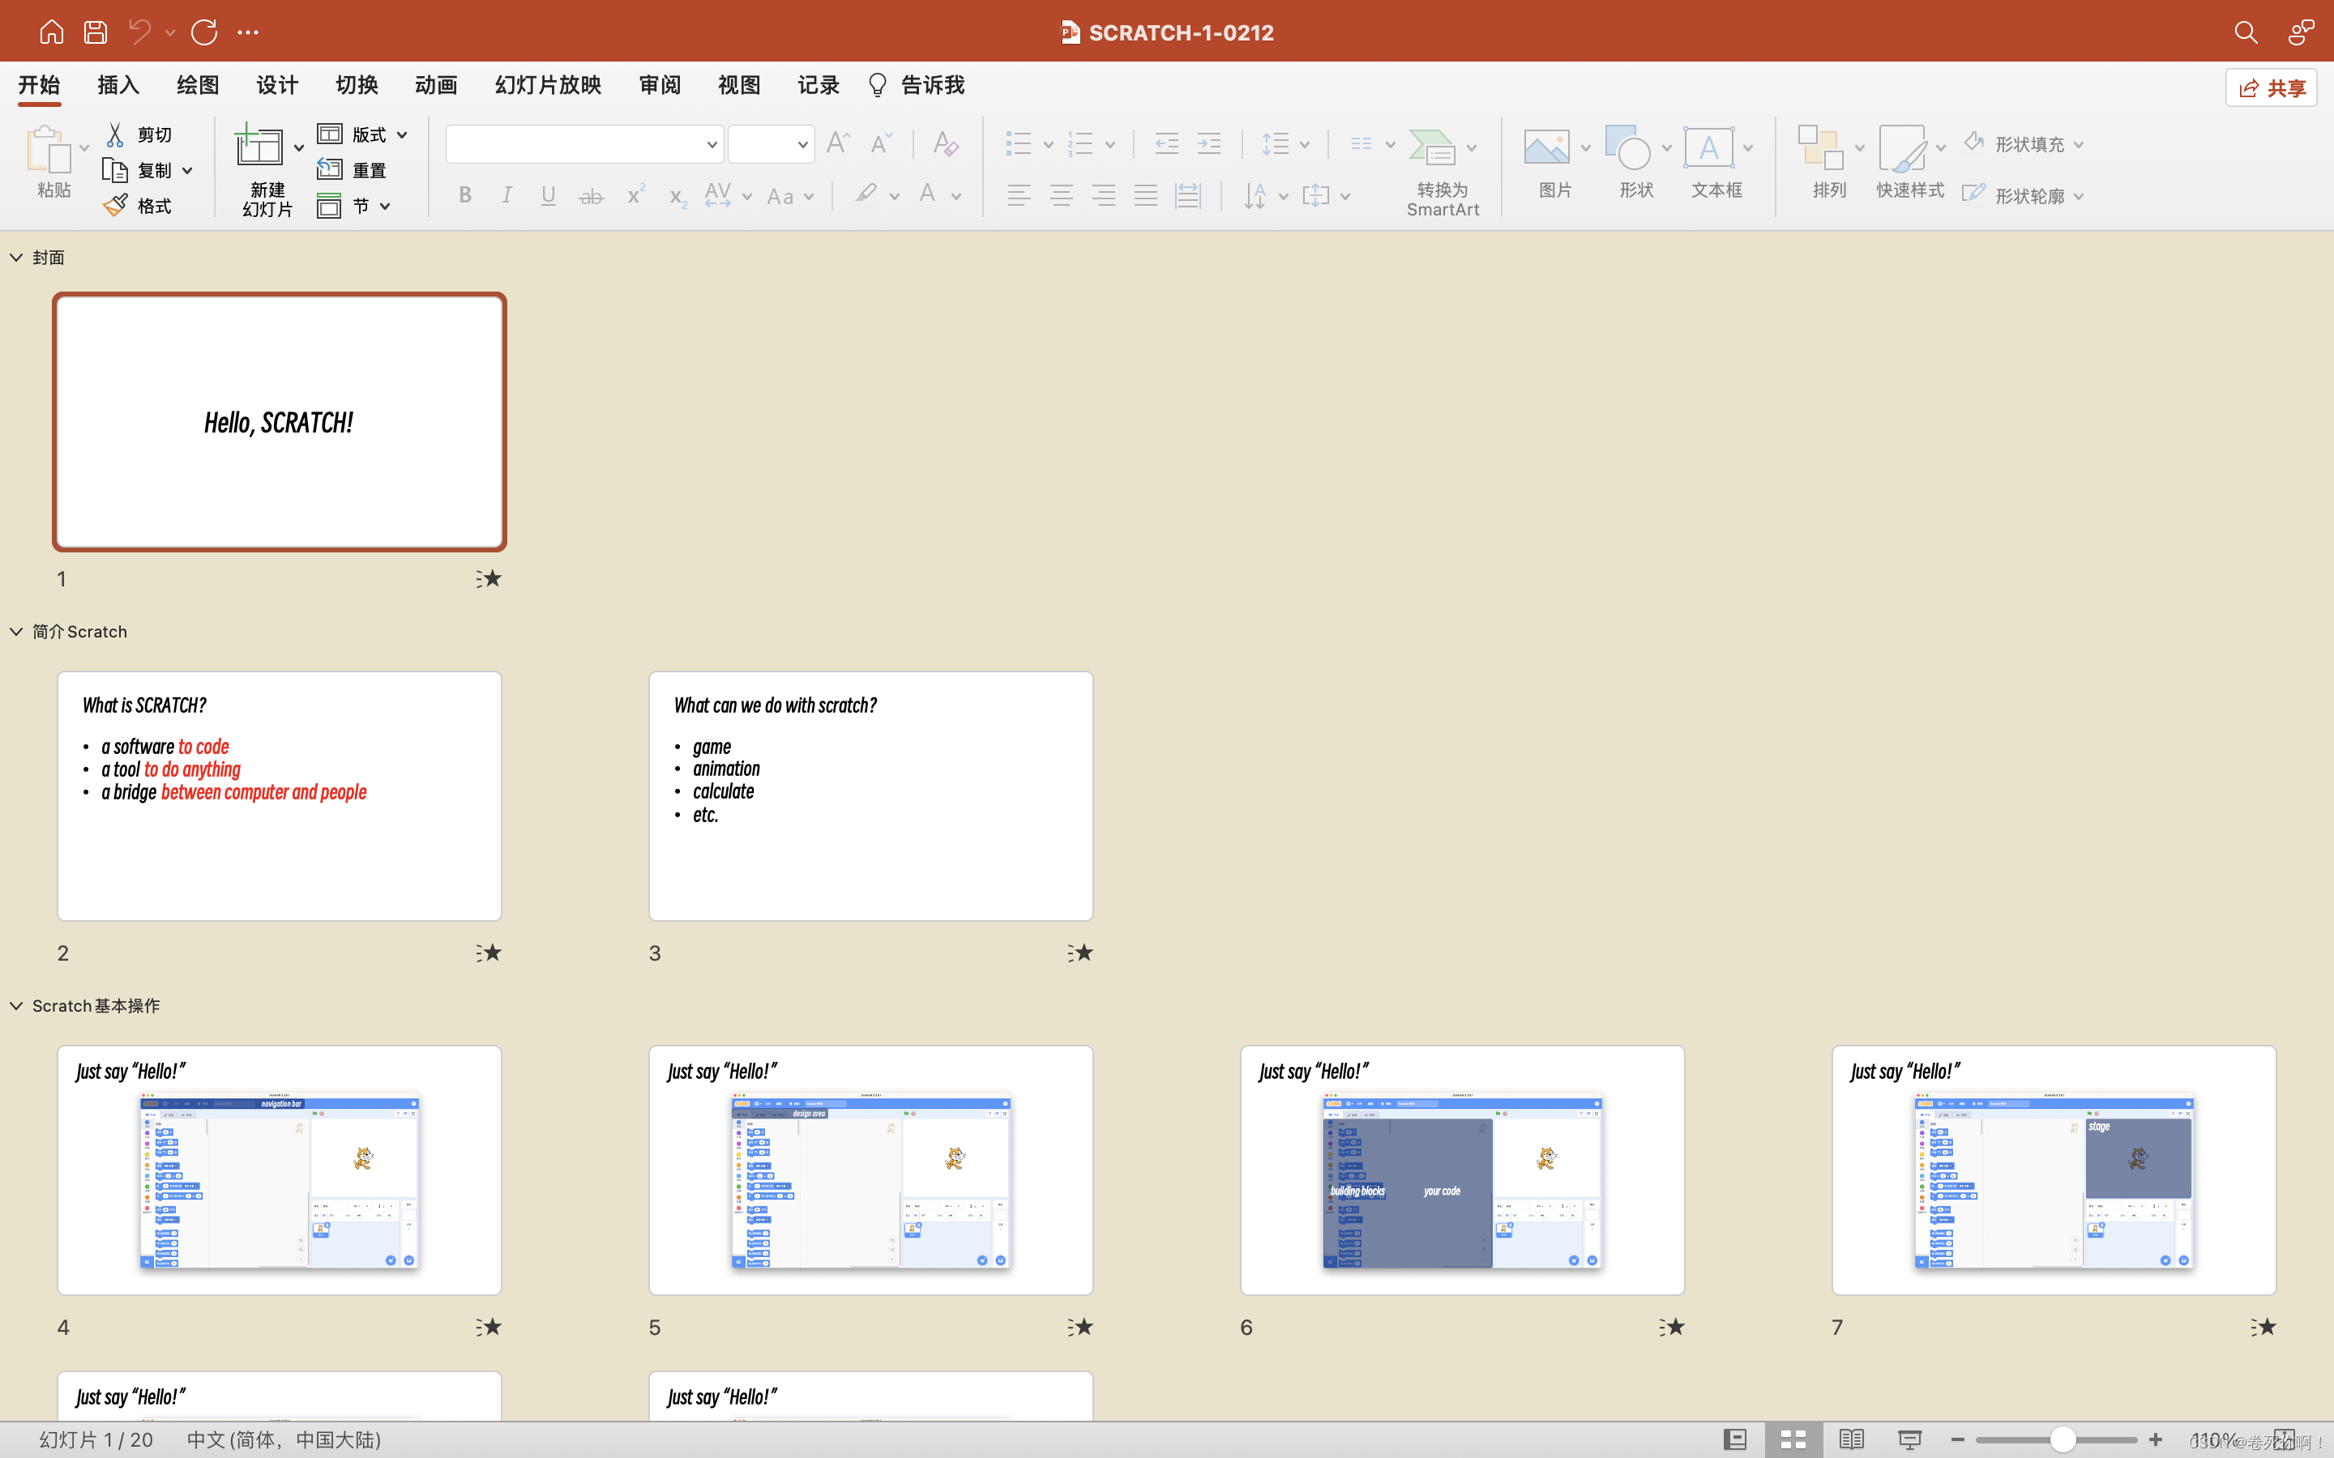Switch to the 设计 tab
The width and height of the screenshot is (2334, 1458).
pos(277,85)
